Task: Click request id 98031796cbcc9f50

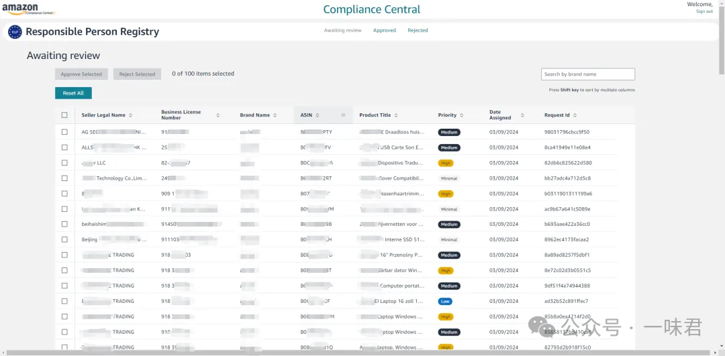Action: [567, 132]
